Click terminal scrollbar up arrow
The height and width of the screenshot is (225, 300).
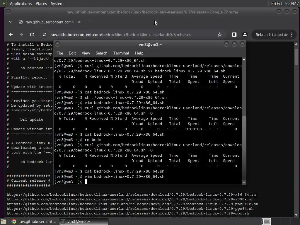pos(244,59)
